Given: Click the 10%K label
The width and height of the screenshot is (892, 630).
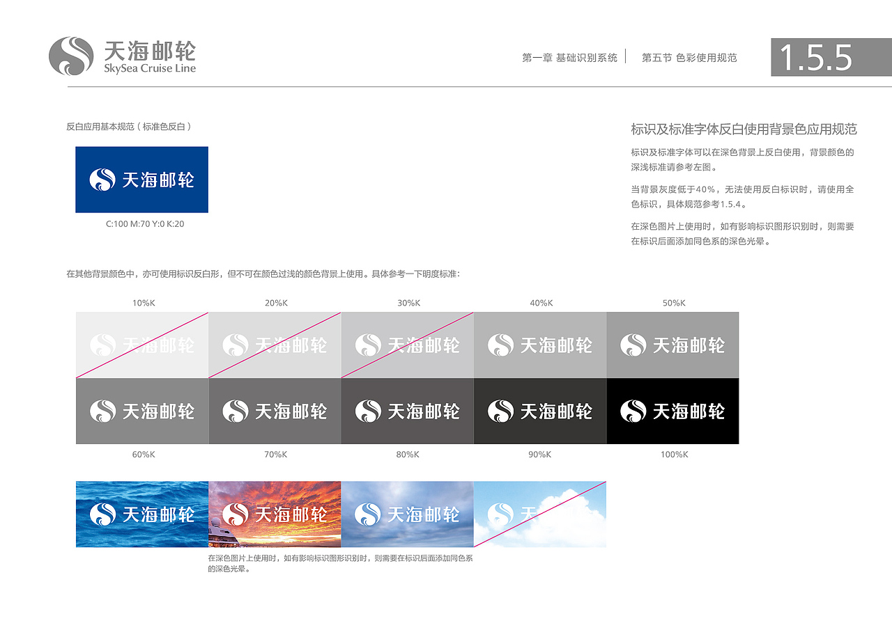Looking at the screenshot, I should coord(143,303).
